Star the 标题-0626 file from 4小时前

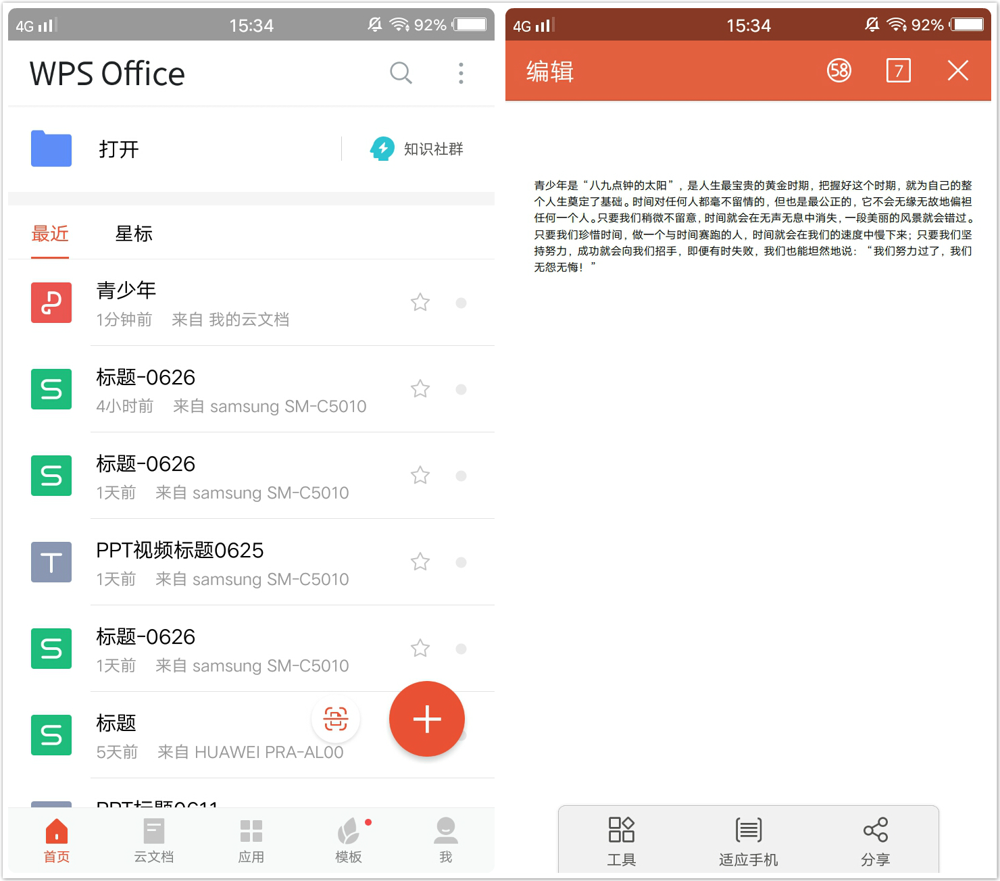pos(420,388)
